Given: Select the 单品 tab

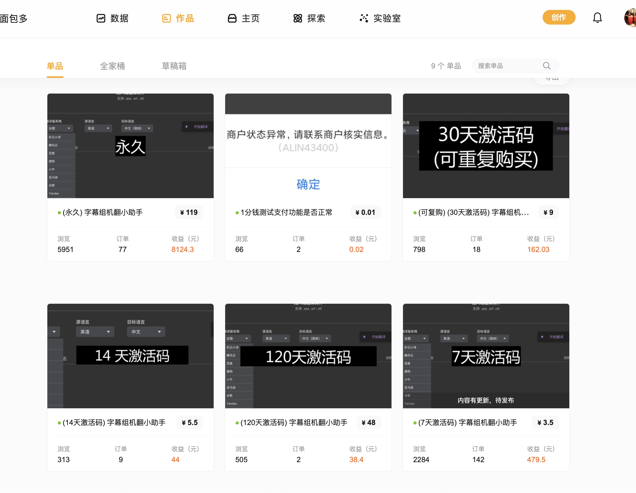Looking at the screenshot, I should pos(55,66).
